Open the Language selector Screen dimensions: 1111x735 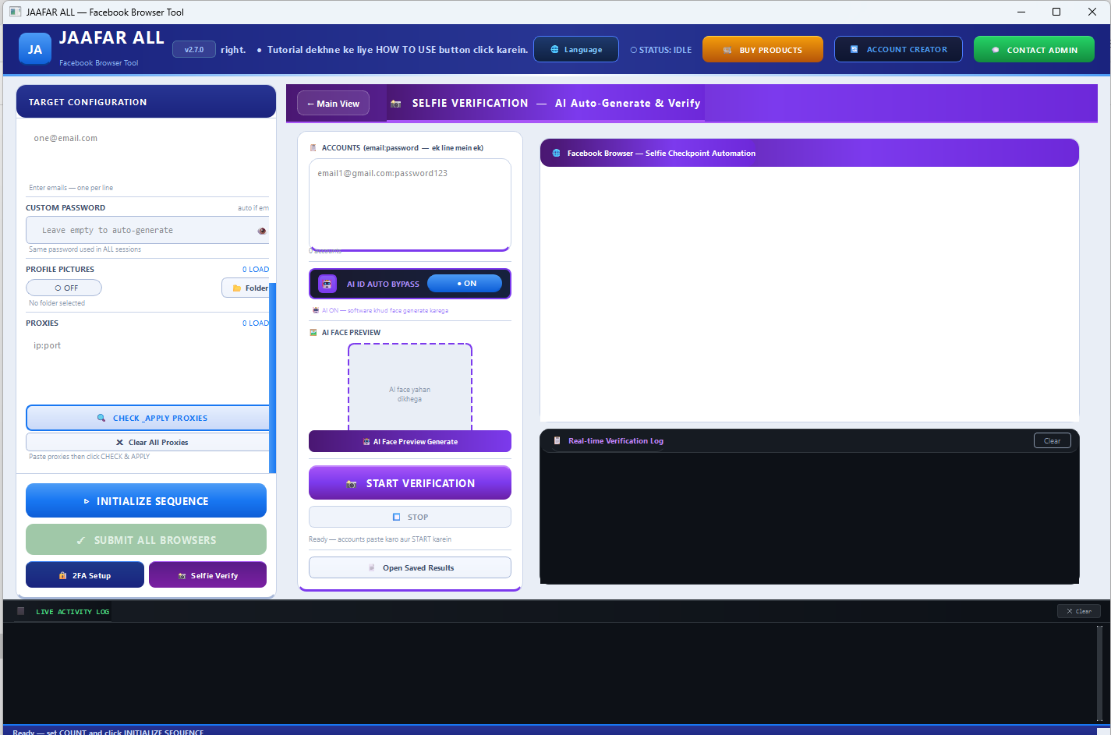(x=576, y=49)
